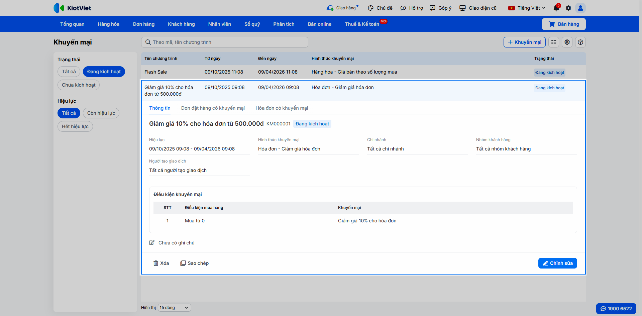This screenshot has width=642, height=316.
Task: Open the notifications bell icon
Action: [556, 8]
